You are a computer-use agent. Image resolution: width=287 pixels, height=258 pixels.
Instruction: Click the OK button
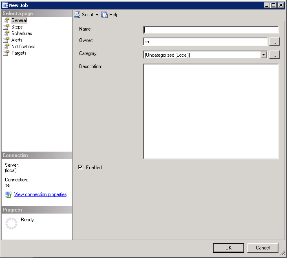(228, 248)
